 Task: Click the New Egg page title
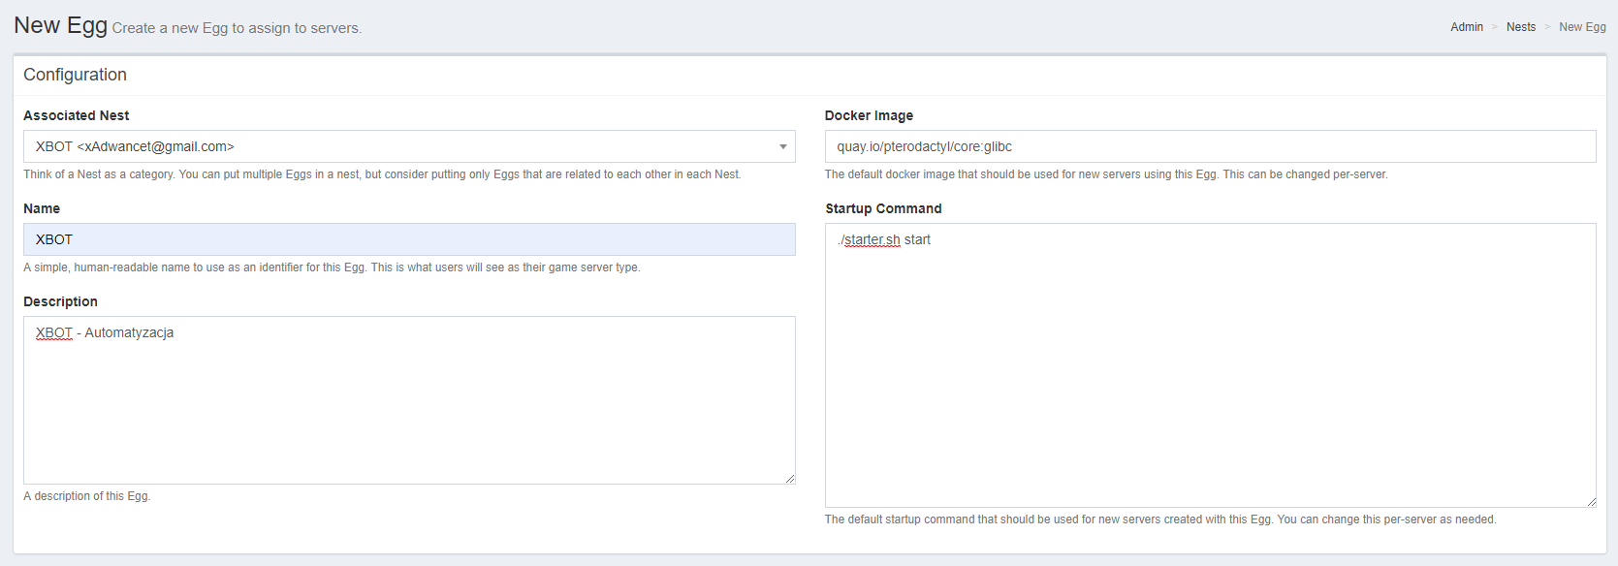(60, 25)
